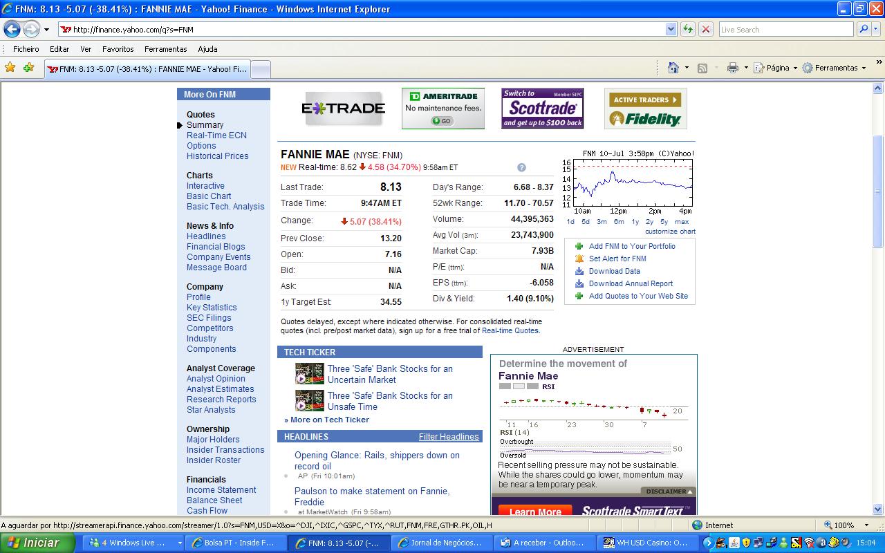Expand search provider dropdown arrow

pos(877,29)
